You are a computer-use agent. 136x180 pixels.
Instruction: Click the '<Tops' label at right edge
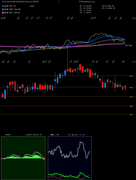click(x=134, y=18)
